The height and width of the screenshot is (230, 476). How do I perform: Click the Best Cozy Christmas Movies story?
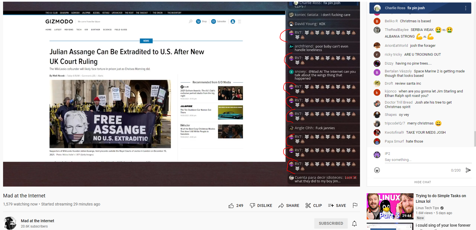211,131
